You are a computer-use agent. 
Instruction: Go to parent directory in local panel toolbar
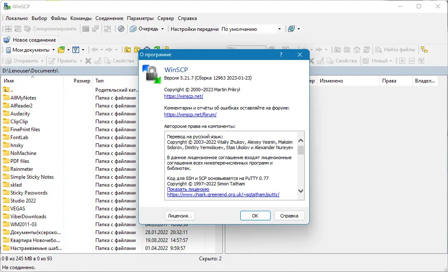(127, 50)
